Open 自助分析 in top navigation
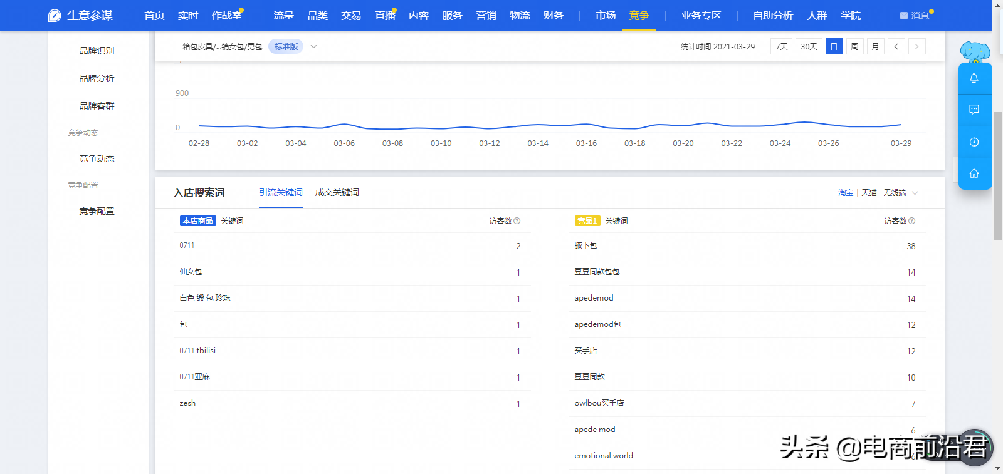This screenshot has width=1003, height=474. (773, 16)
